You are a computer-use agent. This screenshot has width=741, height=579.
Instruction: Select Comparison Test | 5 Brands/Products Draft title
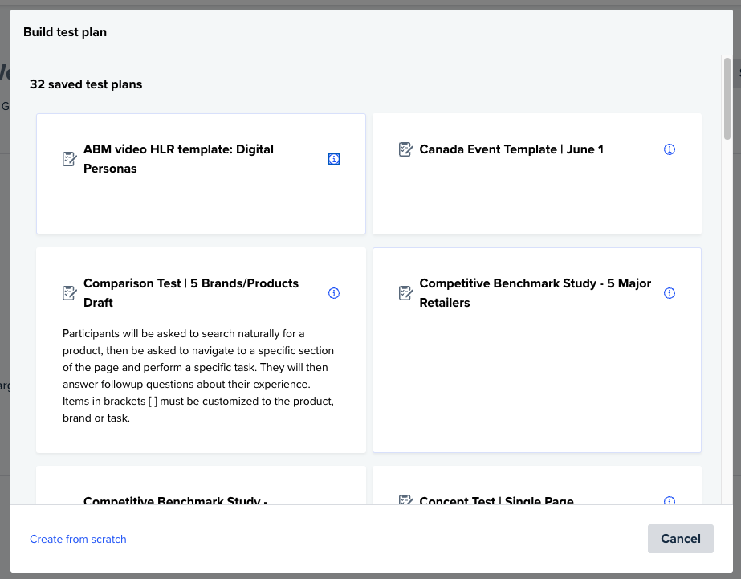190,293
